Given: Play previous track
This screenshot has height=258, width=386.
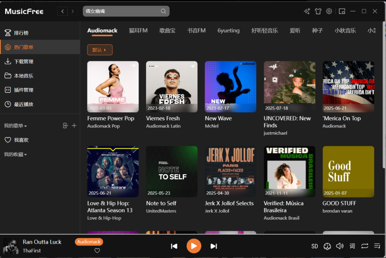Looking at the screenshot, I should pyautogui.click(x=174, y=246).
